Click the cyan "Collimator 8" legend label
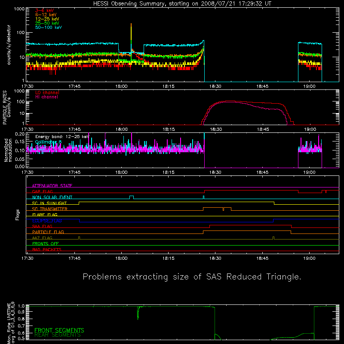This screenshot has height=344, width=344. click(x=49, y=142)
